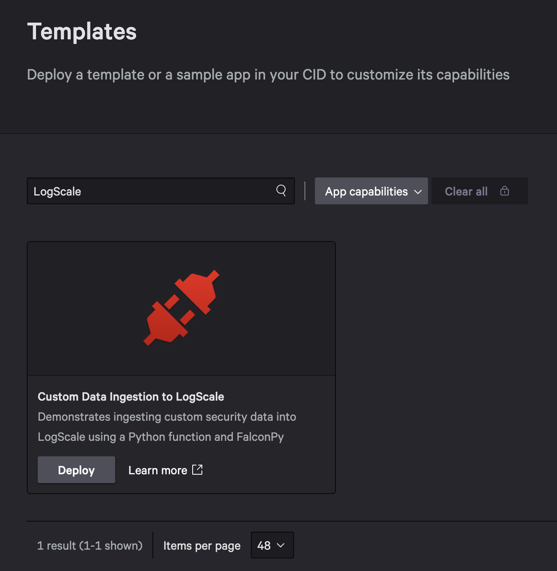Click the chevron beside the 48 selector
Viewport: 557px width, 571px height.
(280, 545)
